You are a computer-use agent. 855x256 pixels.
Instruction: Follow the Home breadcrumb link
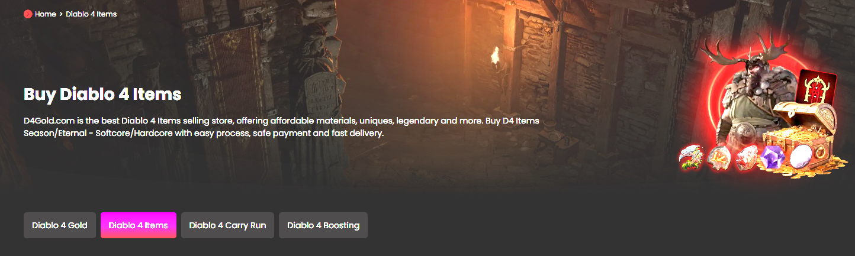point(46,14)
